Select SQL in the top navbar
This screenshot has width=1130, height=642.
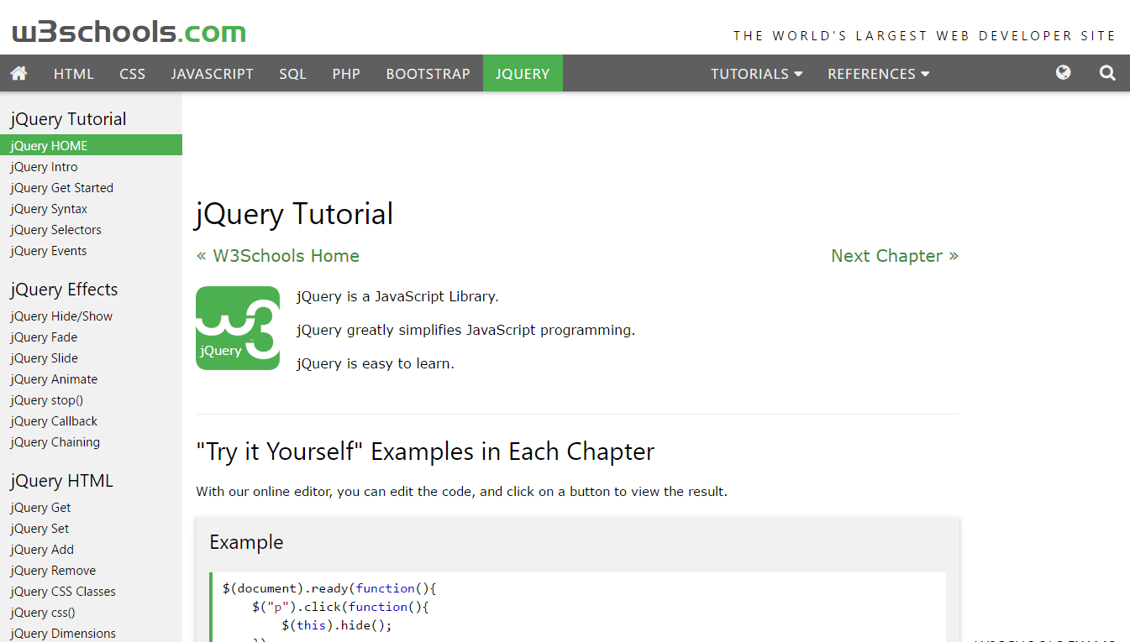coord(293,74)
